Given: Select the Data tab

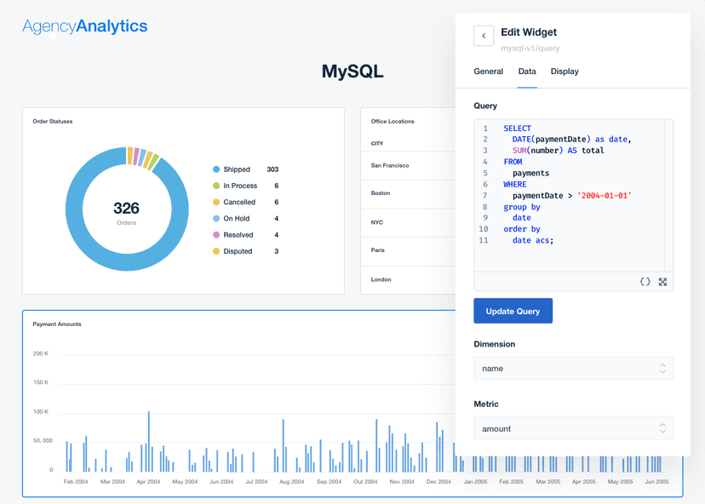Looking at the screenshot, I should [x=527, y=72].
